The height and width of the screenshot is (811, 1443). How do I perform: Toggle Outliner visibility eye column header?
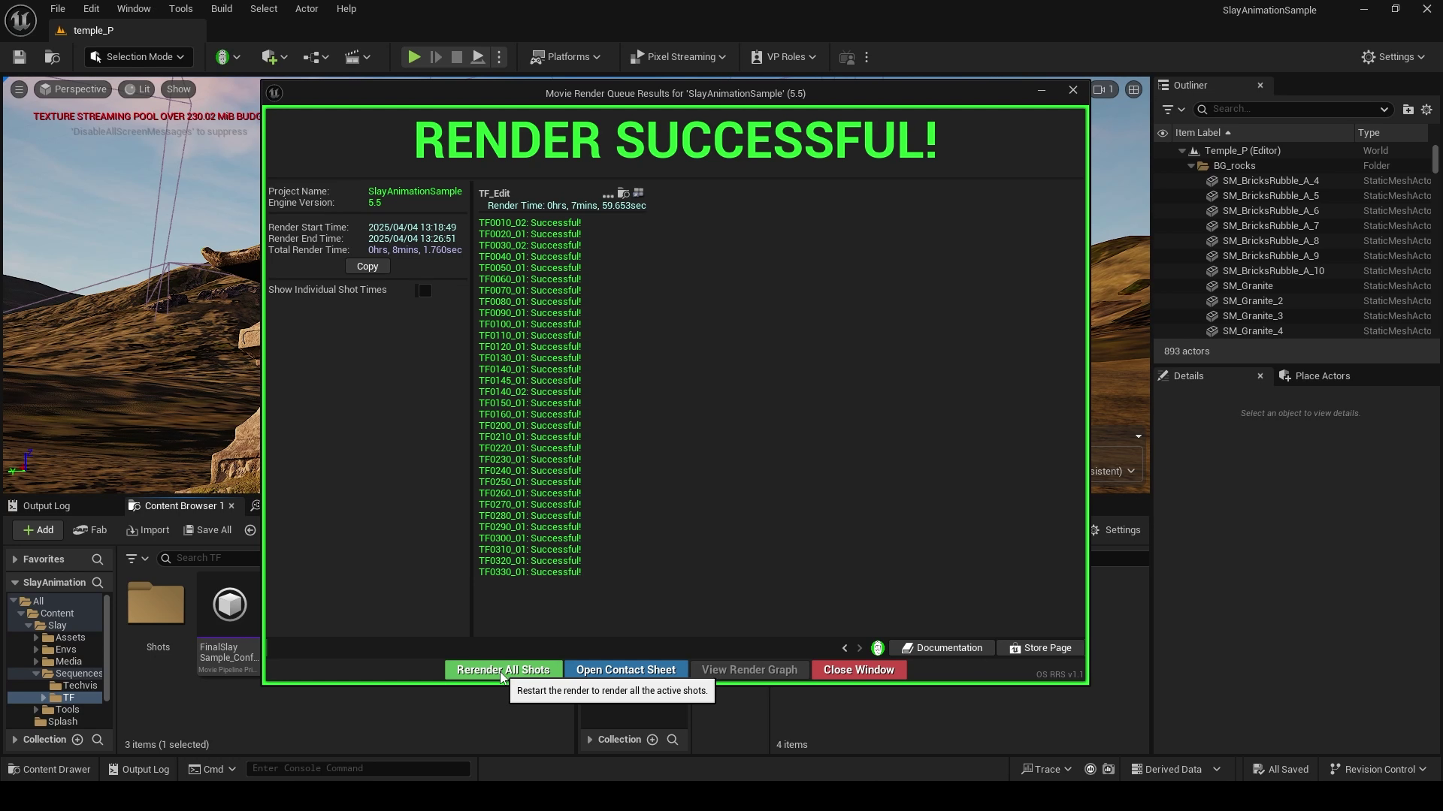tap(1163, 133)
